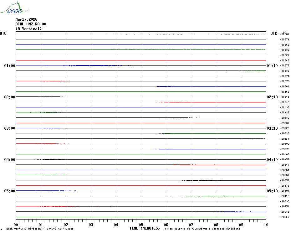This screenshot has width=291, height=233.
Task: Click the UTC label at top left
Action: pos(3,34)
